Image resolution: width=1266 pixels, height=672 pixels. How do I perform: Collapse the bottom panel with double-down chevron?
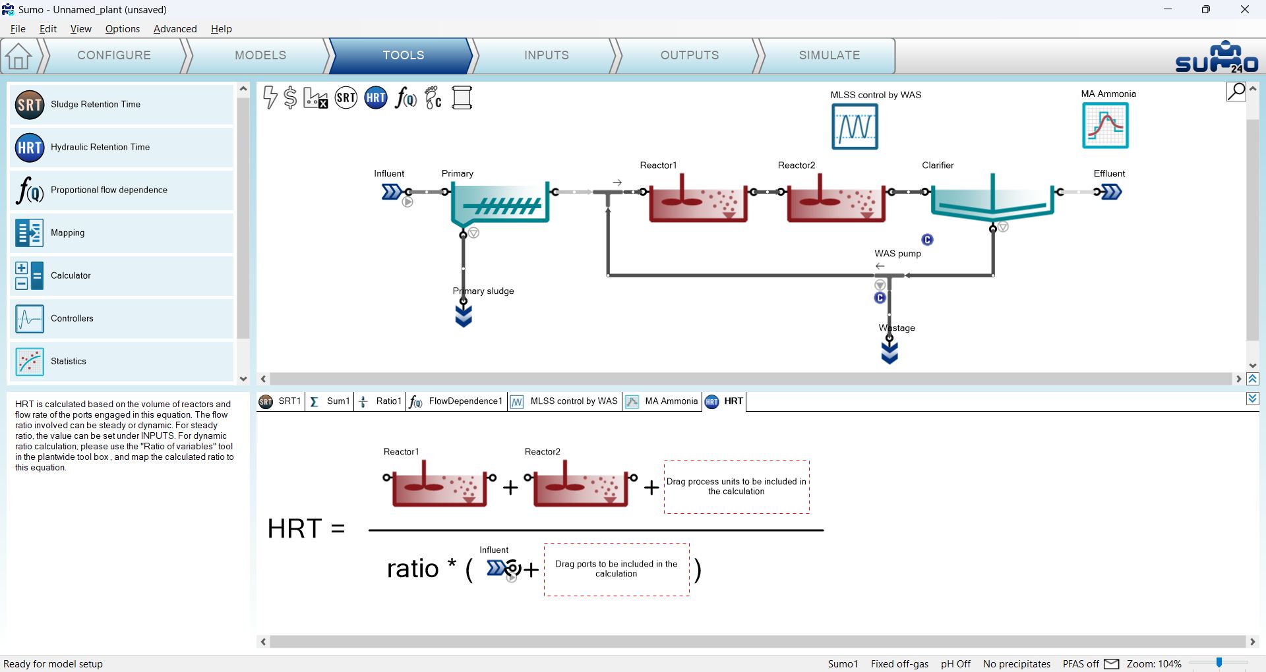1253,399
